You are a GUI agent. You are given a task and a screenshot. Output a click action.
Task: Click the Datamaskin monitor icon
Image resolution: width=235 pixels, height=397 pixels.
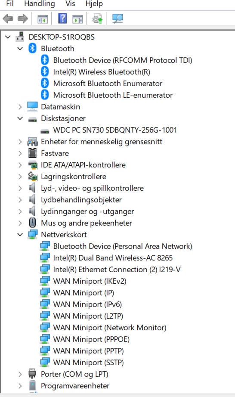[x=32, y=107]
